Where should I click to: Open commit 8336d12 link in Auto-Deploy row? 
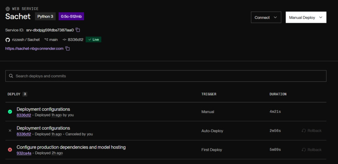[x=24, y=134]
